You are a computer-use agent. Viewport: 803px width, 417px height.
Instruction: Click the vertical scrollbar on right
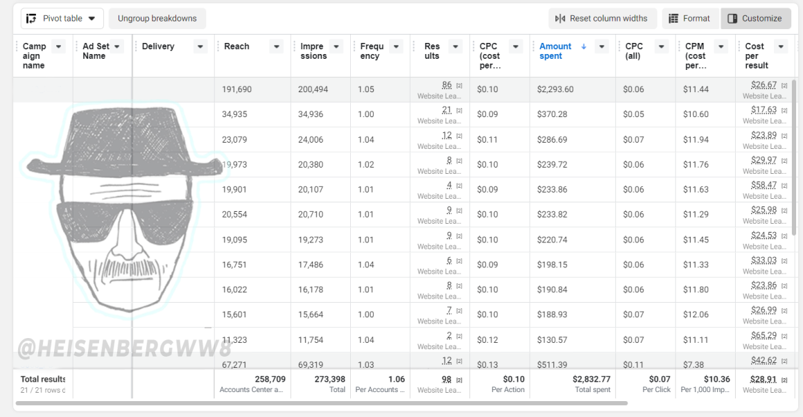(794, 158)
